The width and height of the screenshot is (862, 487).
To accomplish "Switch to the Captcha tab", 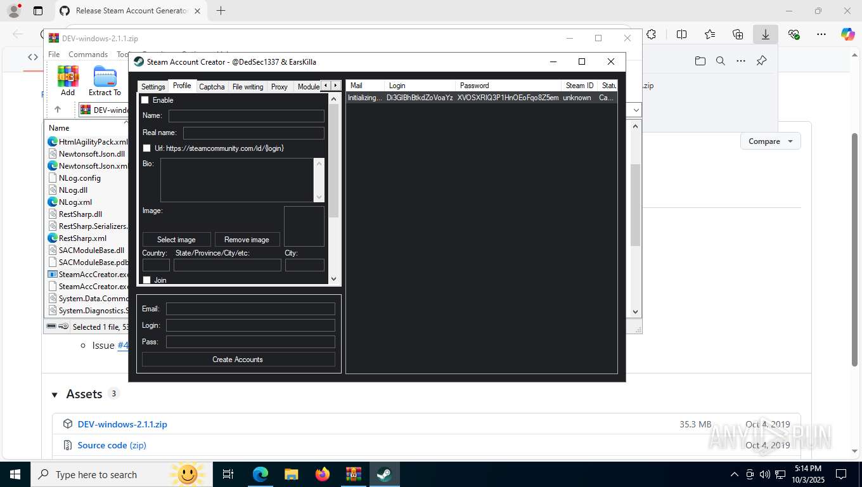I will 212,87.
